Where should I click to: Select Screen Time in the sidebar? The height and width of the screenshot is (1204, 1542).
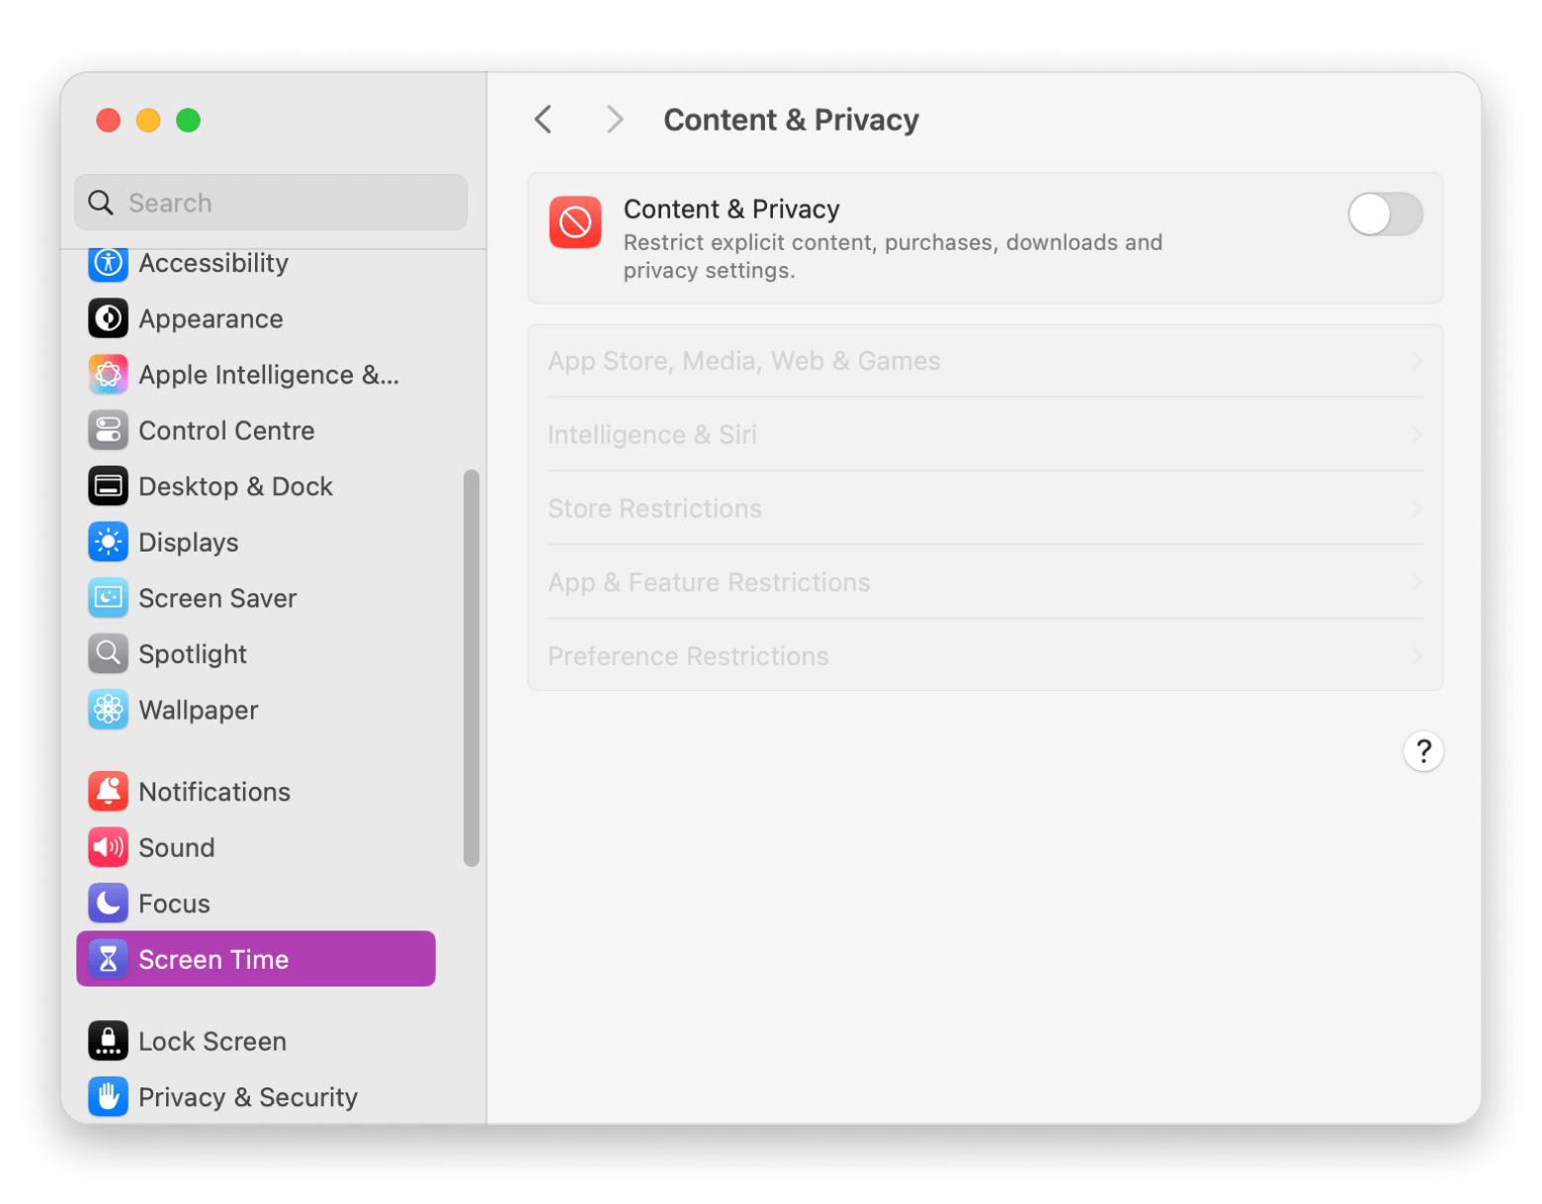click(x=256, y=959)
